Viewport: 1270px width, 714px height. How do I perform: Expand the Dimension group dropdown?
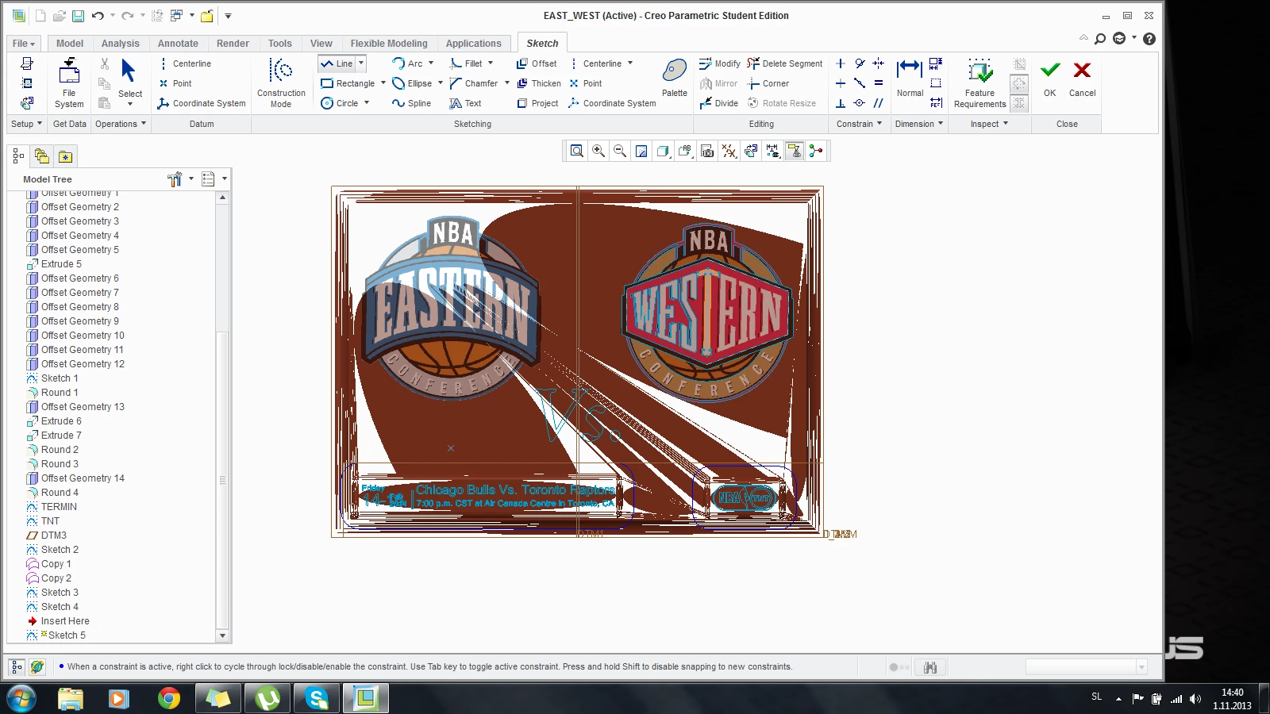919,124
